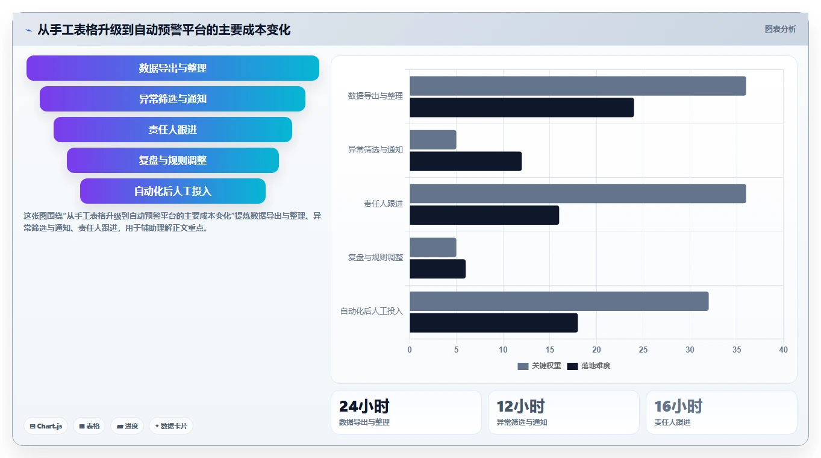Click the y-axis label 责任人跟进

pyautogui.click(x=383, y=204)
